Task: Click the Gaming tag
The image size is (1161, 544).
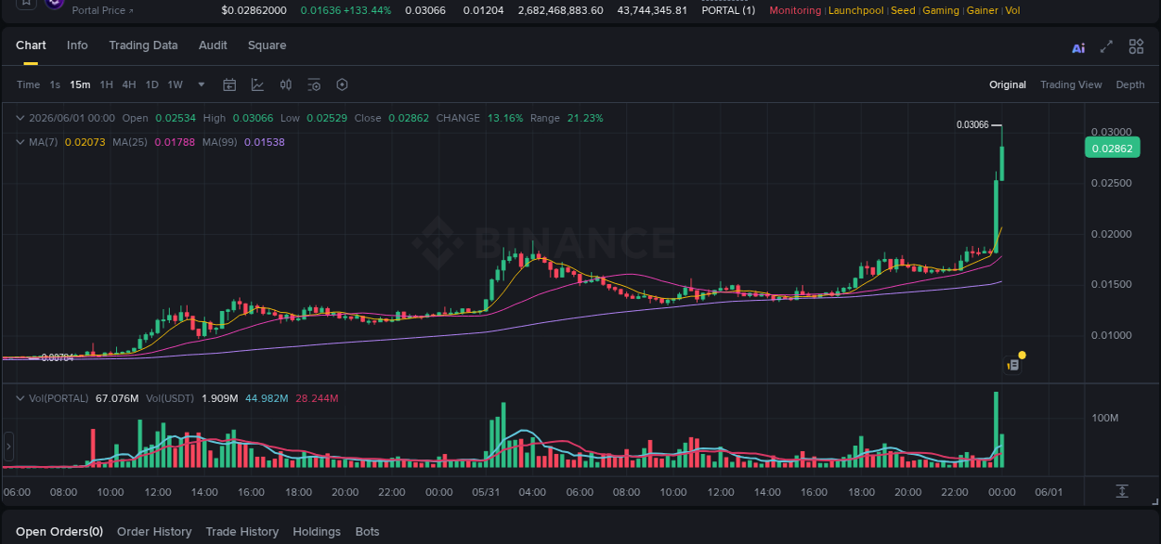Action: pyautogui.click(x=941, y=10)
